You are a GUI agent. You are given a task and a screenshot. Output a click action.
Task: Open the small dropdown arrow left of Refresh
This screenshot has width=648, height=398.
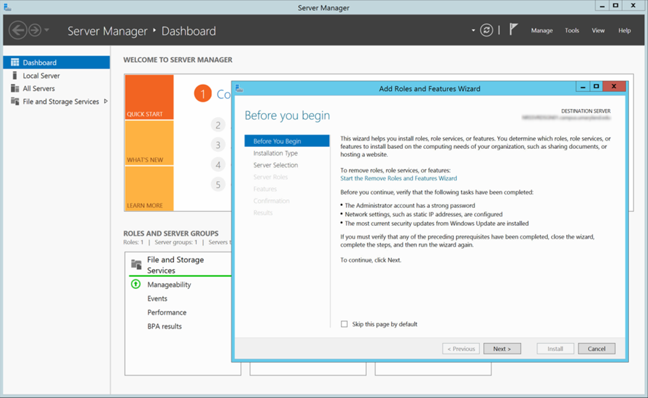point(473,30)
